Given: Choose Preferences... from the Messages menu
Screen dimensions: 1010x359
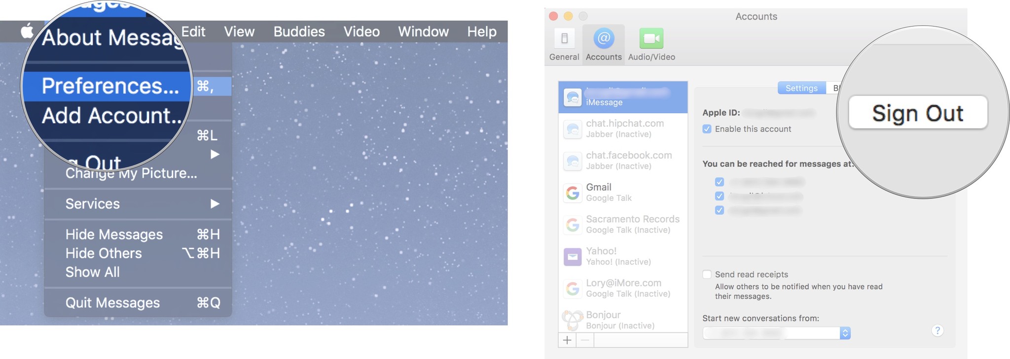Looking at the screenshot, I should click(110, 86).
